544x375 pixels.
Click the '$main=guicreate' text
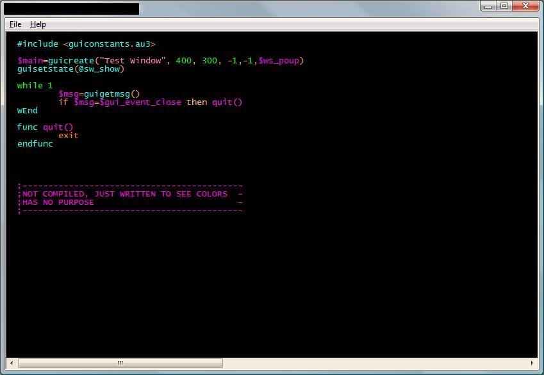tap(56, 61)
